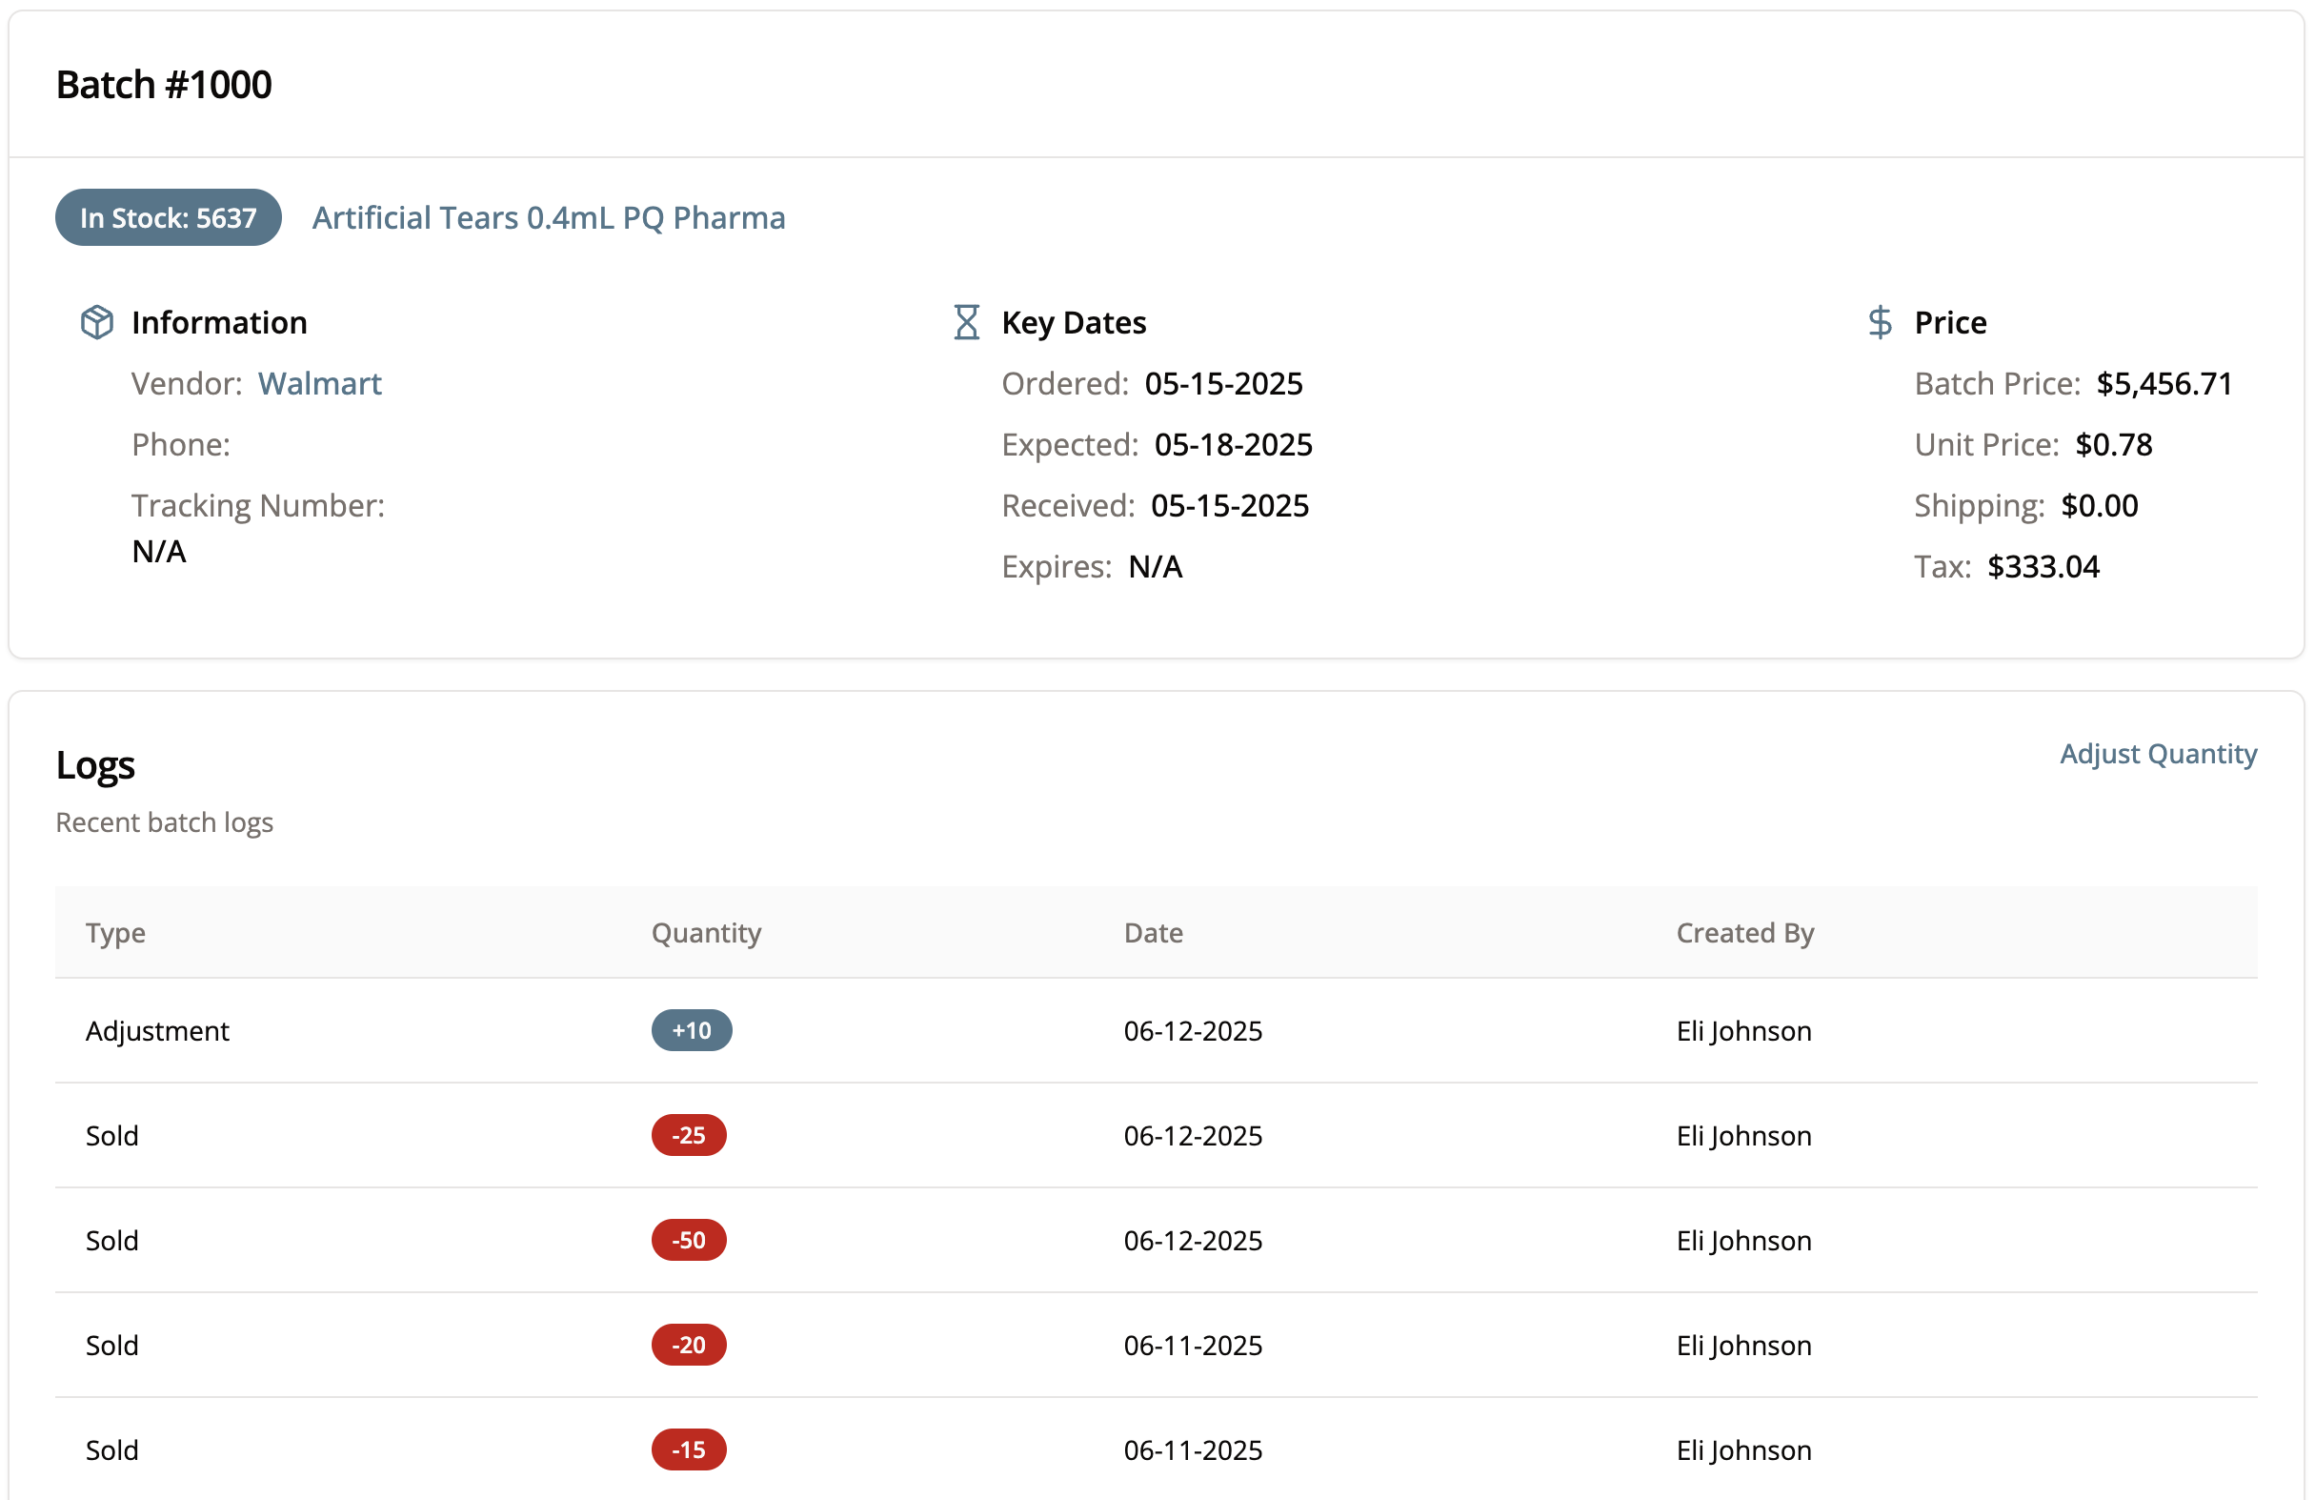
Task: Click the Created By column header
Action: [1744, 932]
